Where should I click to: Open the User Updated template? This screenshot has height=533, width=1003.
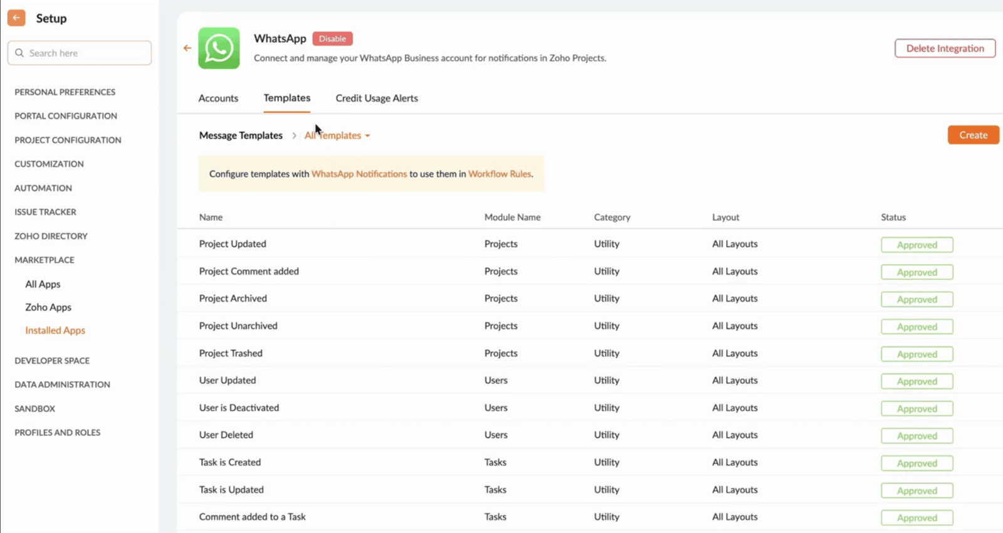pyautogui.click(x=228, y=381)
